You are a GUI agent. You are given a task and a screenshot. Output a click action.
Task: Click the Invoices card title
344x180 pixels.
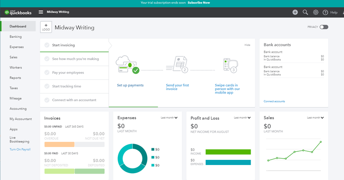(x=52, y=118)
